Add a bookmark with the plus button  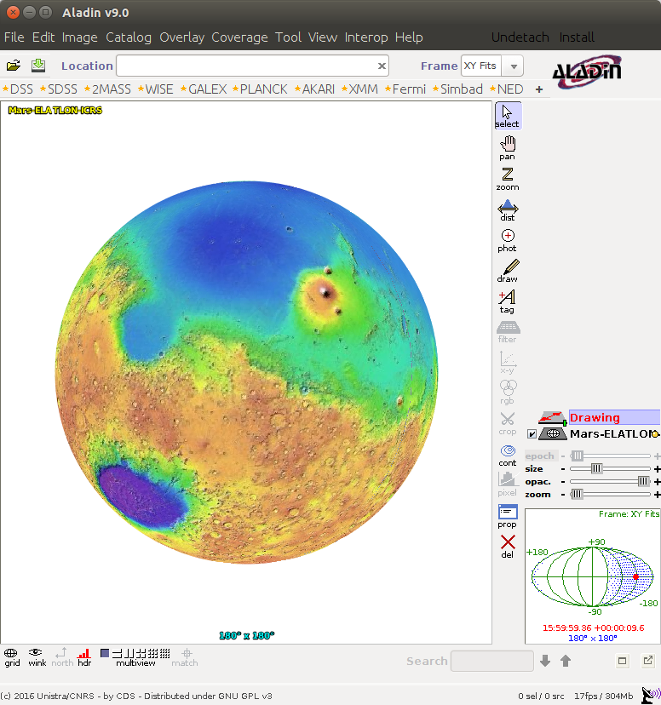click(539, 89)
